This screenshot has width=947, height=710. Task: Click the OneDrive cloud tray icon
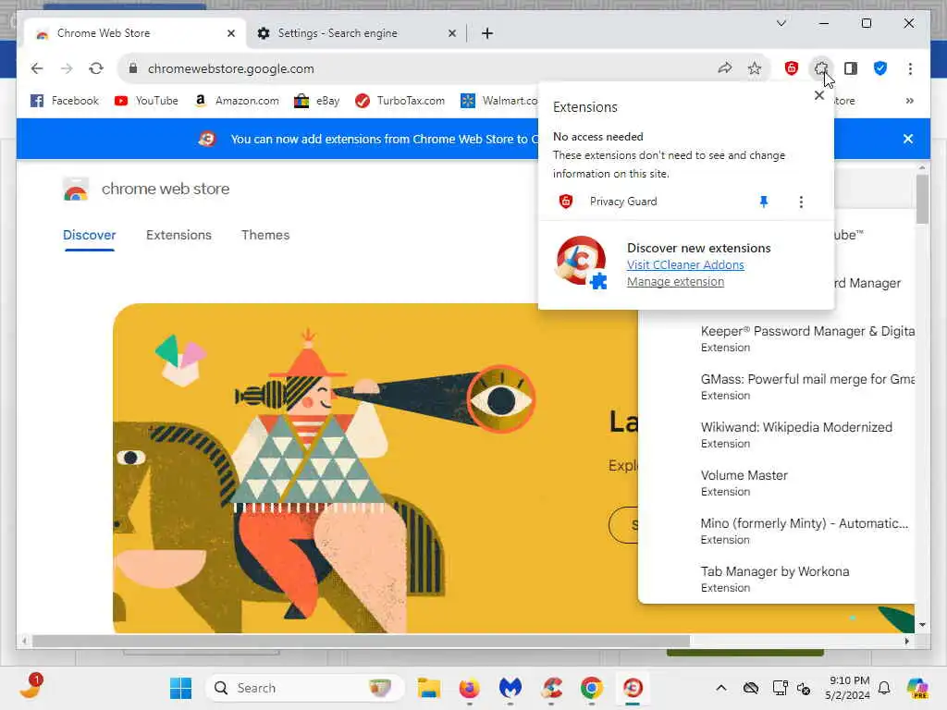[751, 688]
